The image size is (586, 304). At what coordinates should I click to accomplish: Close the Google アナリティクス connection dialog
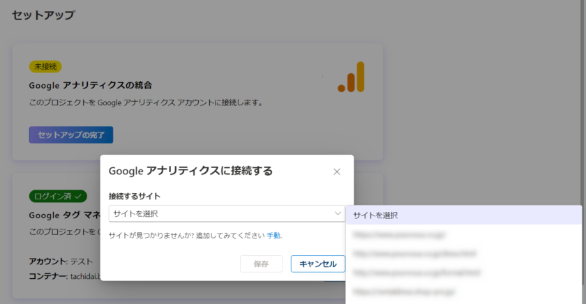337,172
